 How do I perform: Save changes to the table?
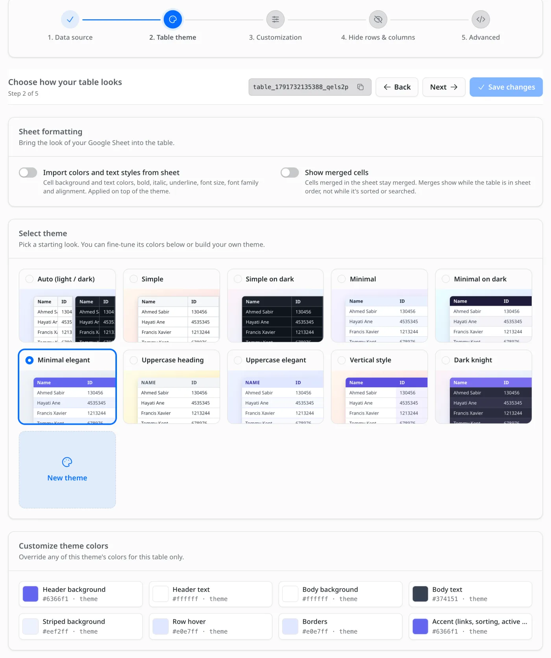pyautogui.click(x=506, y=87)
